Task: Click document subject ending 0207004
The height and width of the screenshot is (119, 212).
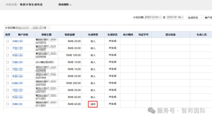Action: point(46,76)
